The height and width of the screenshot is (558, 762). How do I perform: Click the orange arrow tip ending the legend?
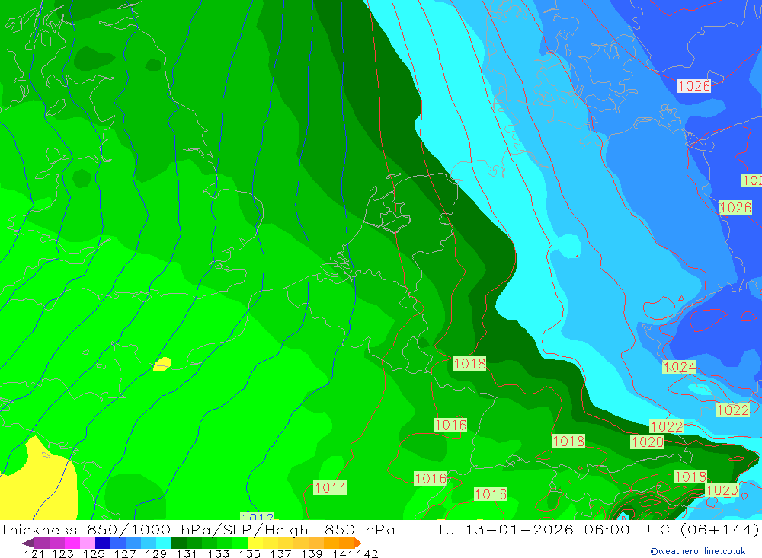358,543
